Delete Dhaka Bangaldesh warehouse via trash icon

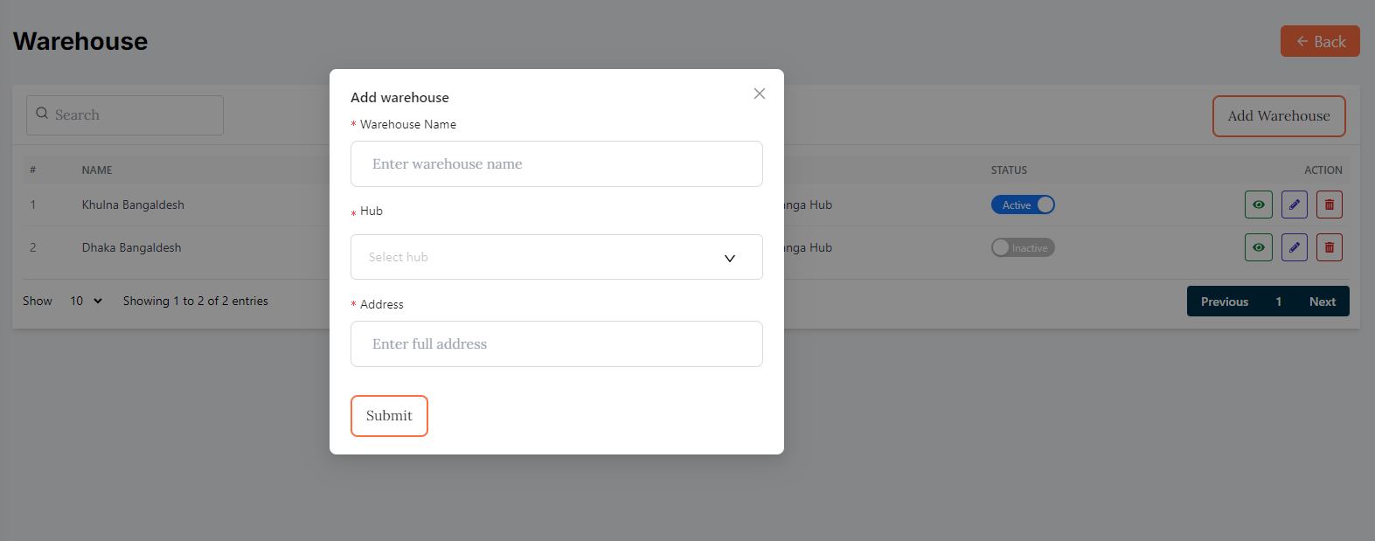[x=1329, y=247]
